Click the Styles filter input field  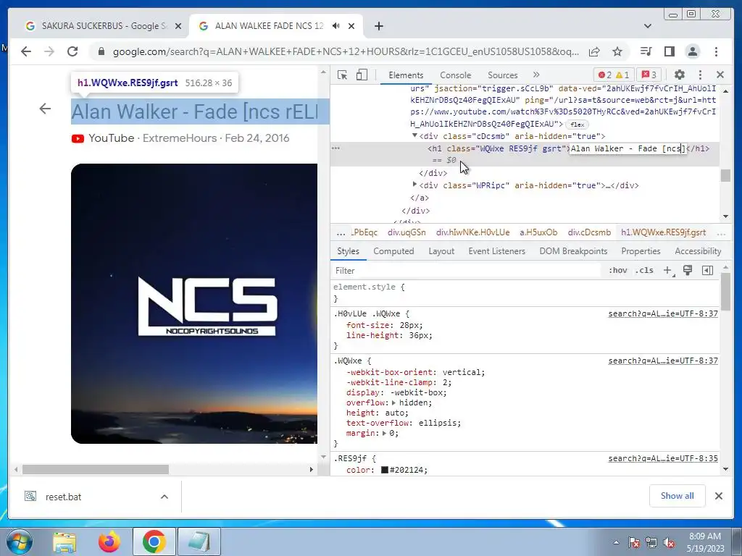click(466, 271)
